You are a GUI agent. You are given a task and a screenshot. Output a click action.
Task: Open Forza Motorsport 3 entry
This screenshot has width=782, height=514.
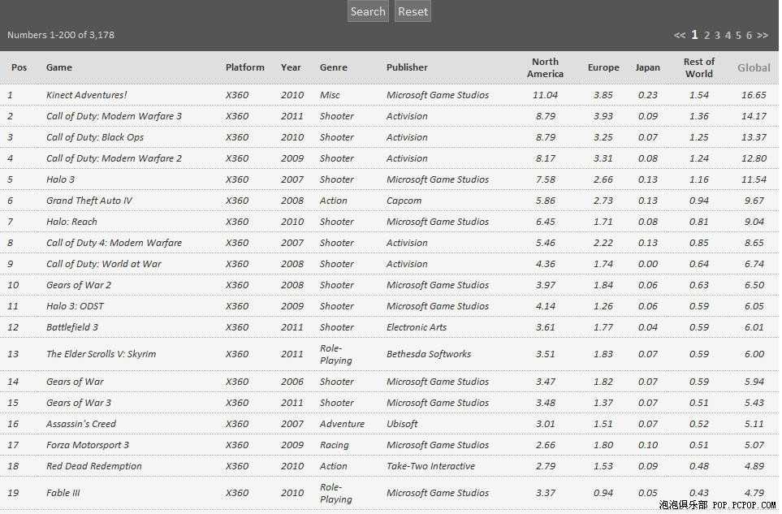click(87, 445)
